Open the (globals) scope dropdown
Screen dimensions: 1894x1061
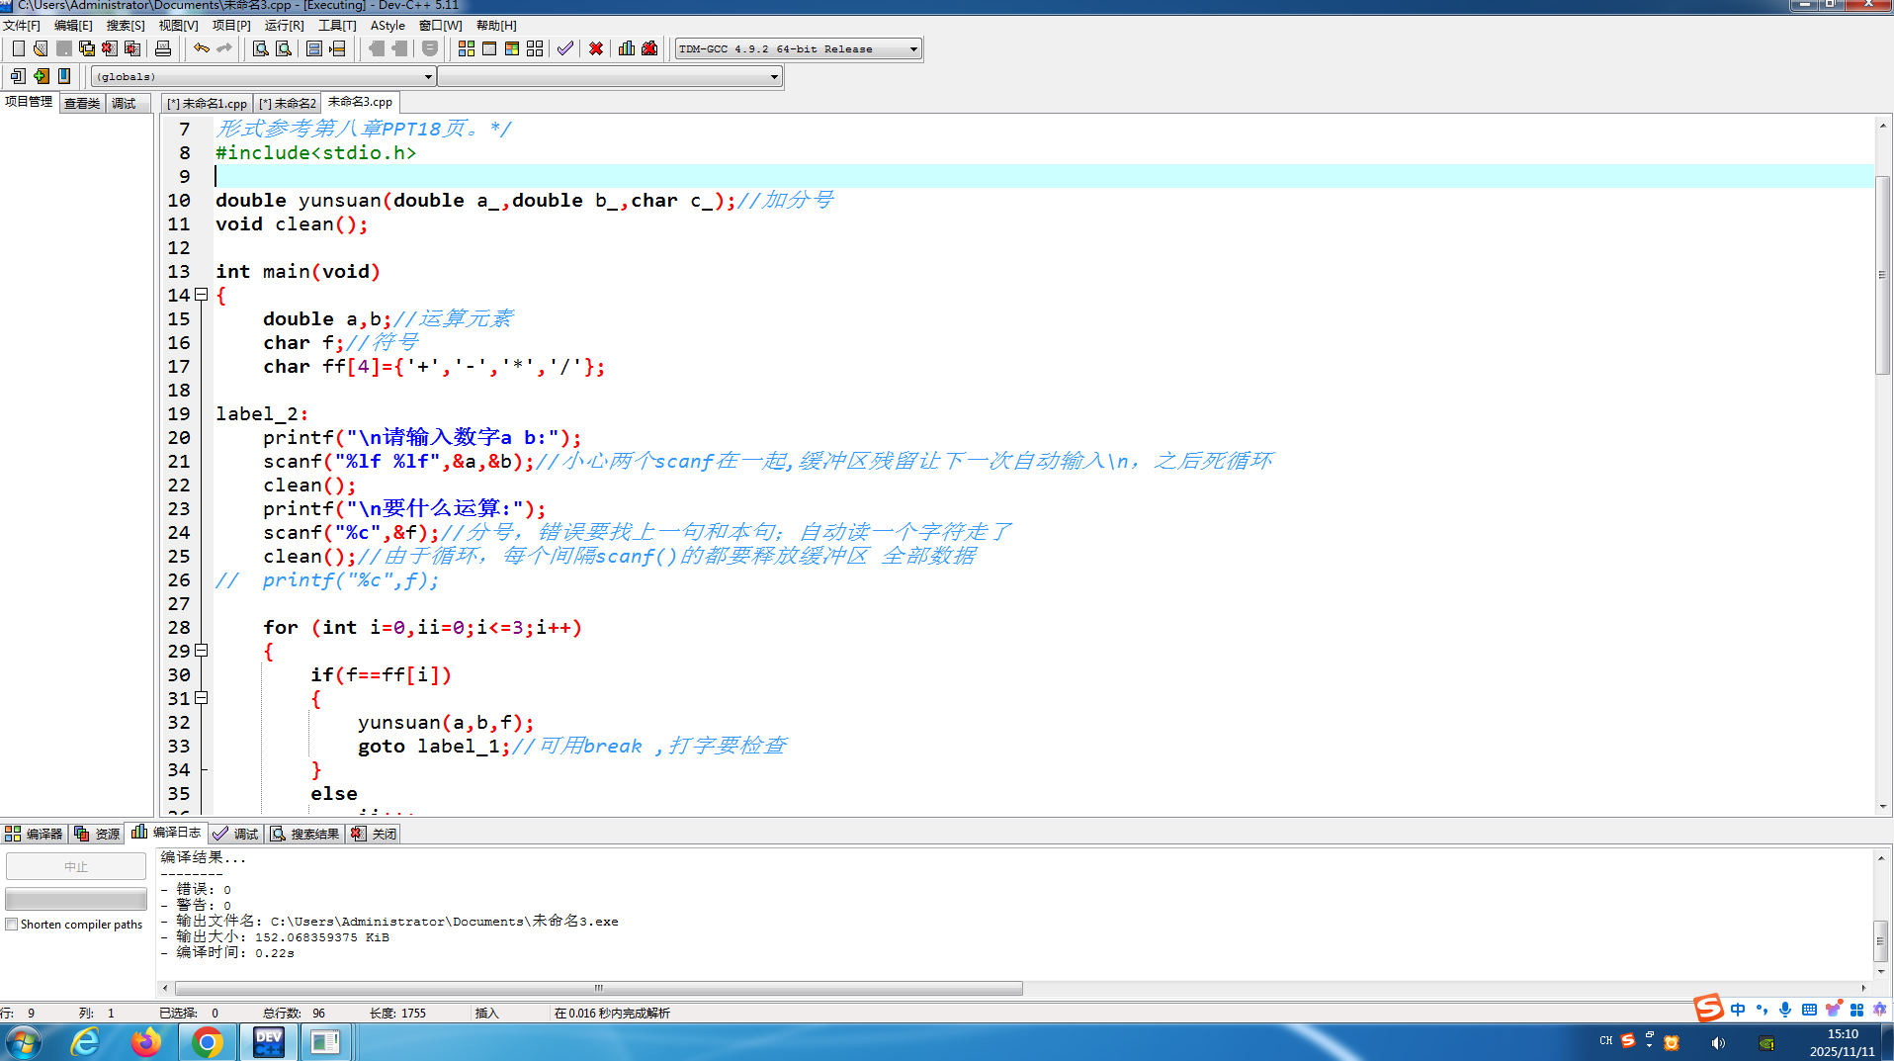[263, 76]
